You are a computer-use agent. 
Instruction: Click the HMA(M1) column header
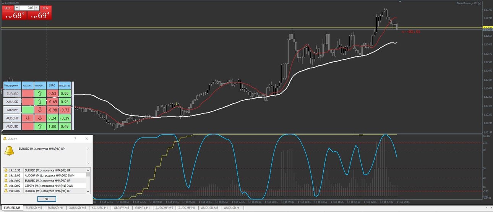pos(27,86)
